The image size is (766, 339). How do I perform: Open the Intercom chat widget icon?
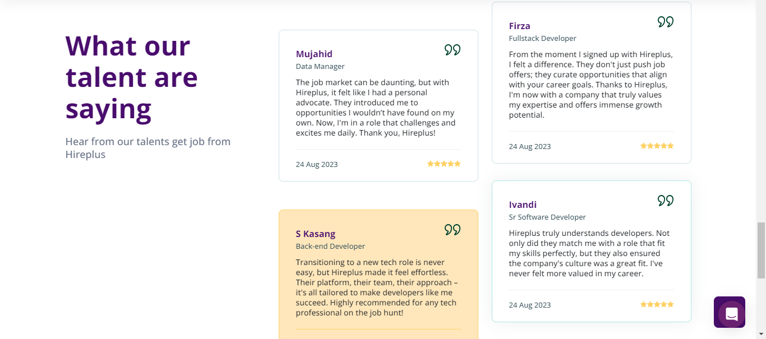[x=730, y=312]
